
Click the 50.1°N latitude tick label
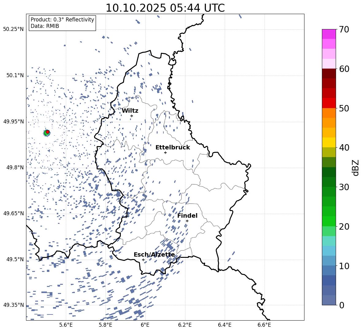pos(15,75)
